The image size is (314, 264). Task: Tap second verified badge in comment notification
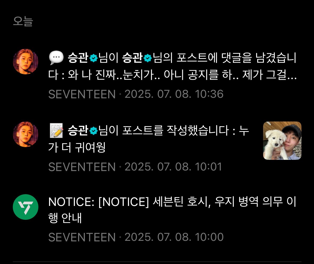pyautogui.click(x=148, y=58)
